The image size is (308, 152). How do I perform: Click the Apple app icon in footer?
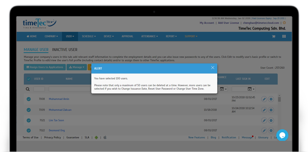(105, 137)
